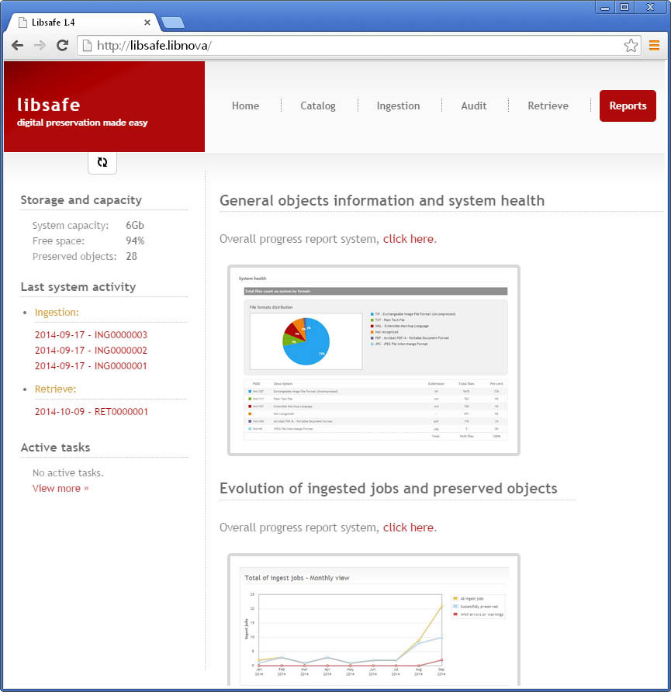Click the 'System capacity:' label
Viewport: 671px width, 692px height.
pos(71,226)
